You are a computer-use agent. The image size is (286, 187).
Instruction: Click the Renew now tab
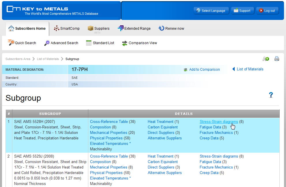click(x=171, y=29)
